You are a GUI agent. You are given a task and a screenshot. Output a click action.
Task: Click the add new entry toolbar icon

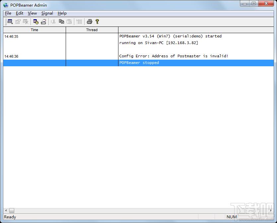click(10, 22)
